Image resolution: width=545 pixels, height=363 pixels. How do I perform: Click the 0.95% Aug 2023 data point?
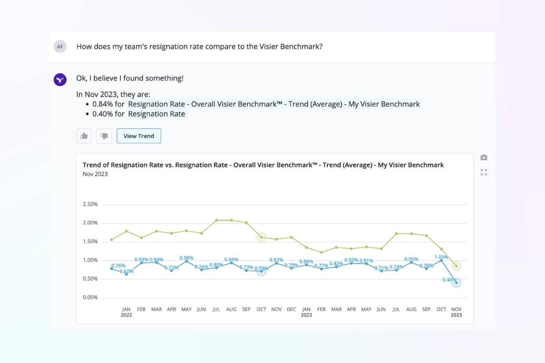point(411,262)
